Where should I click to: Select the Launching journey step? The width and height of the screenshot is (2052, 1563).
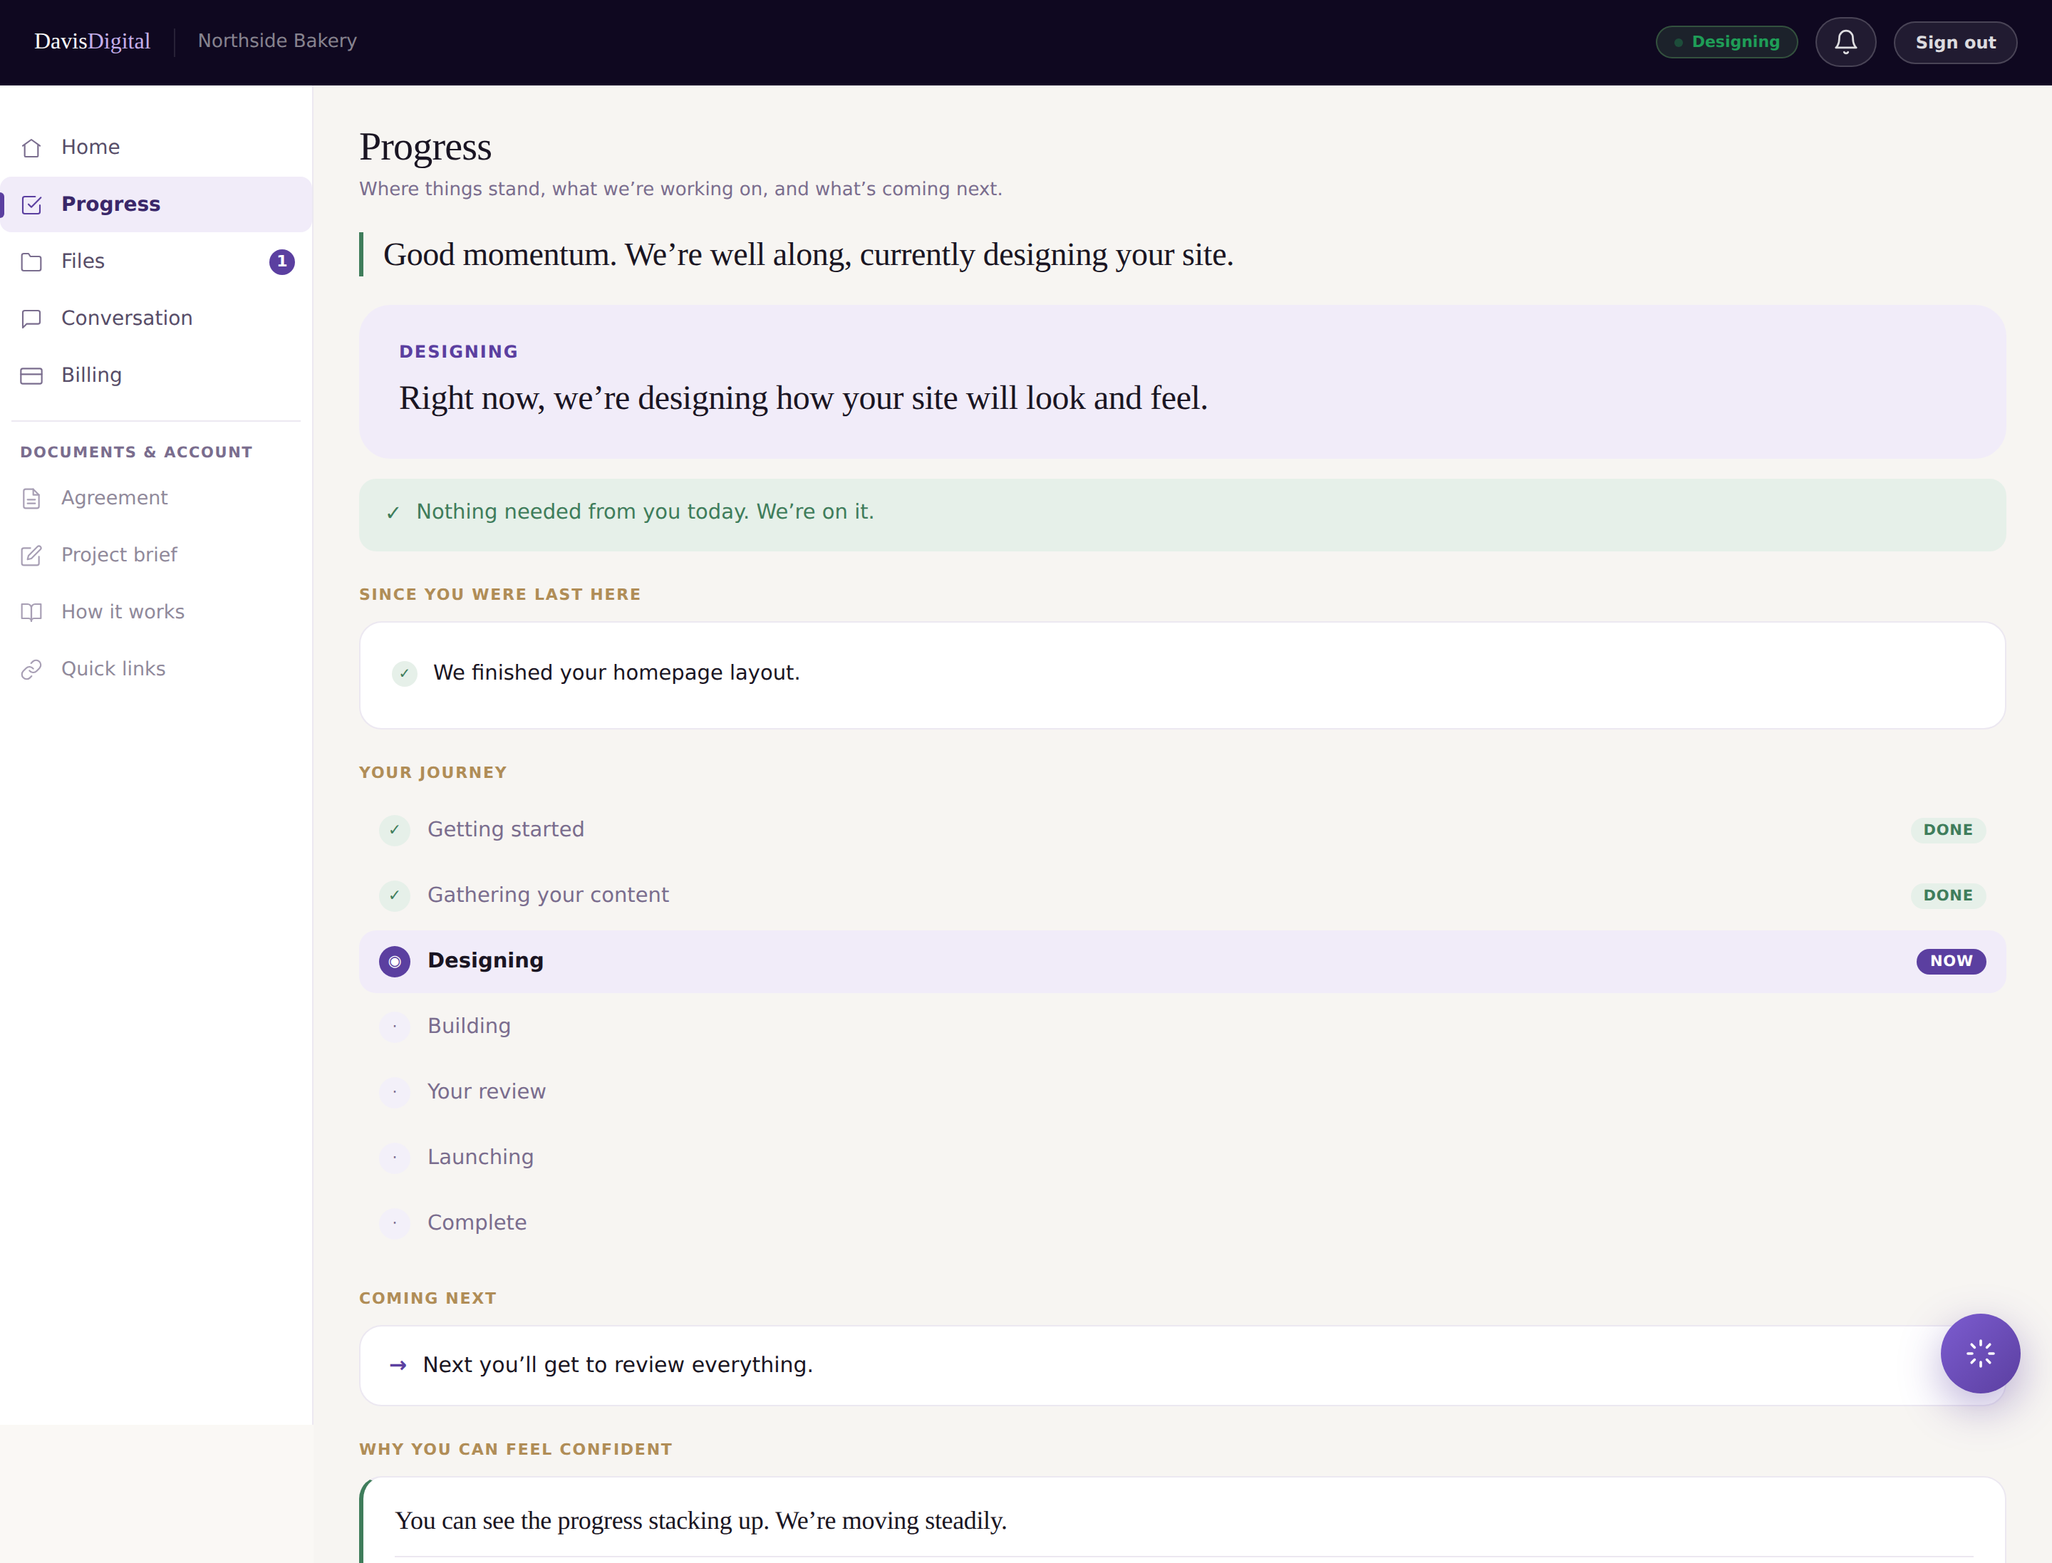pyautogui.click(x=1182, y=1158)
